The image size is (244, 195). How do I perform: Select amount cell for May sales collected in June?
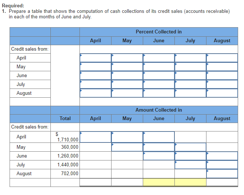pos(159,147)
